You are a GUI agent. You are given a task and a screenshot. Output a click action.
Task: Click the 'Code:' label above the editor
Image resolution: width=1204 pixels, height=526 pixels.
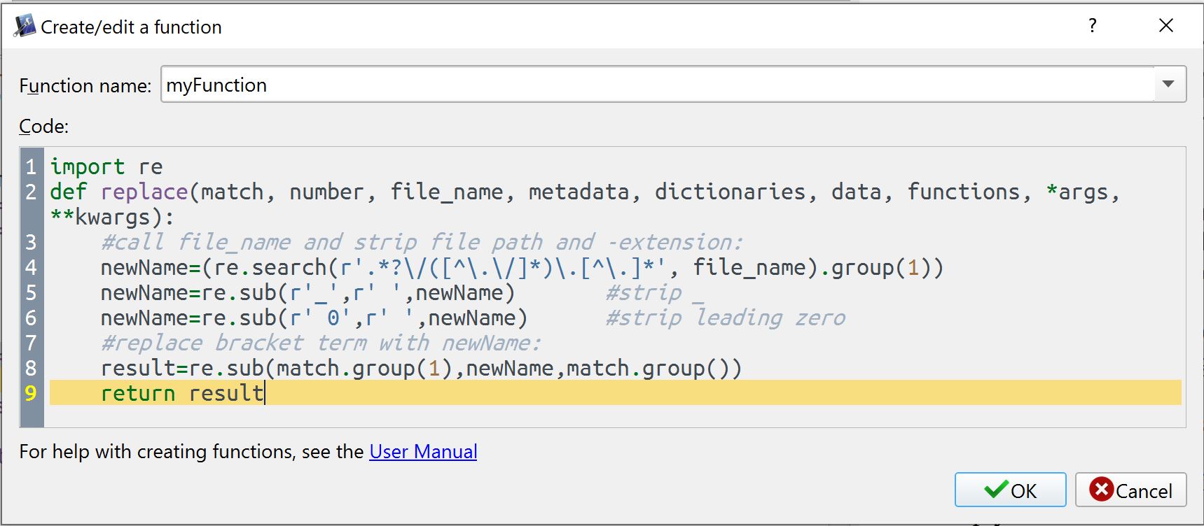(43, 127)
